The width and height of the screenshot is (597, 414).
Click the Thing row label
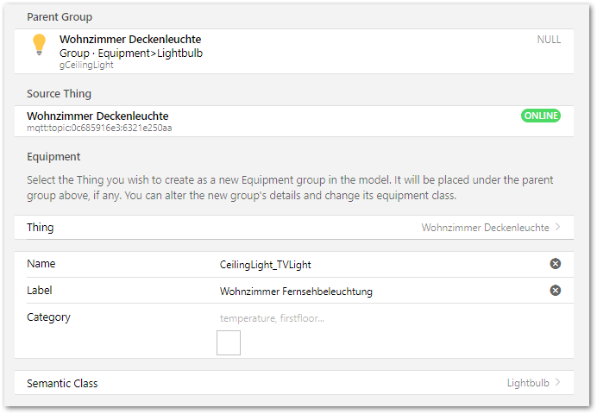(x=40, y=228)
